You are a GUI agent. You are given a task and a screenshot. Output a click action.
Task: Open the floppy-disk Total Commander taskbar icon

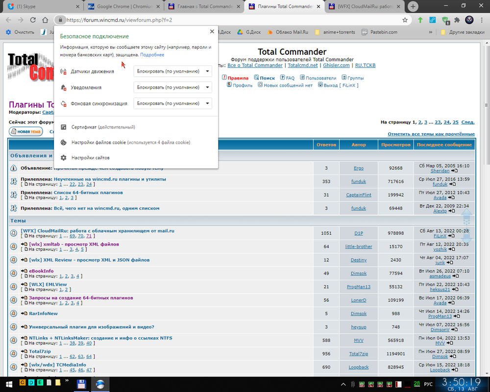pos(81,384)
